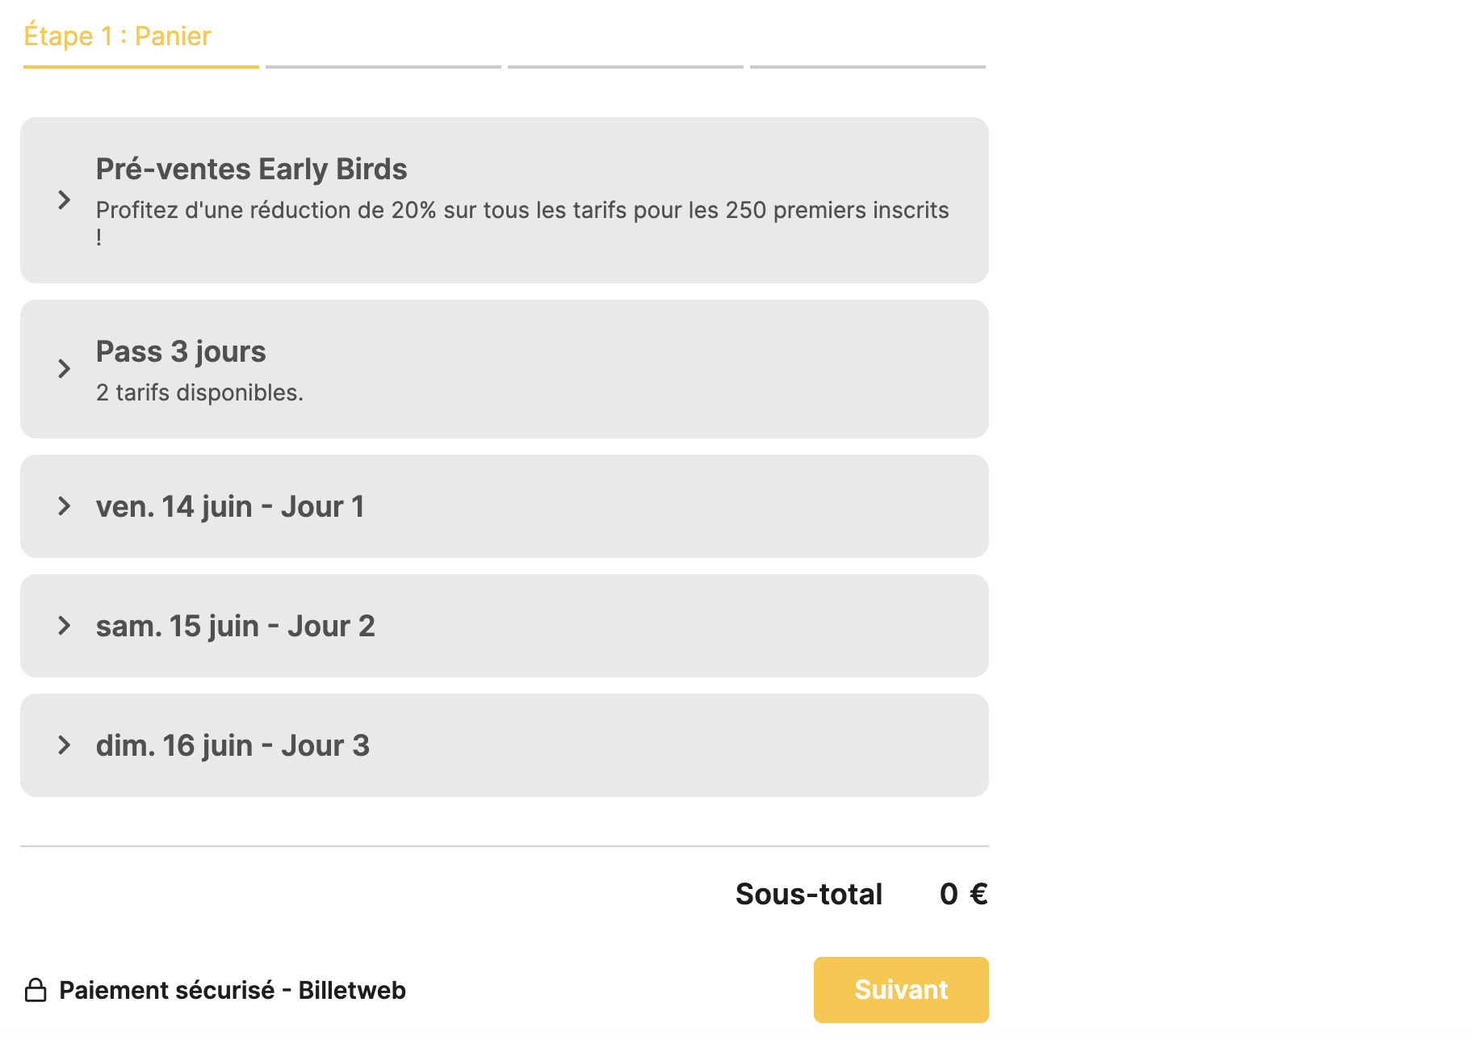Select the third step progress segment
The height and width of the screenshot is (1040, 1471).
click(626, 67)
